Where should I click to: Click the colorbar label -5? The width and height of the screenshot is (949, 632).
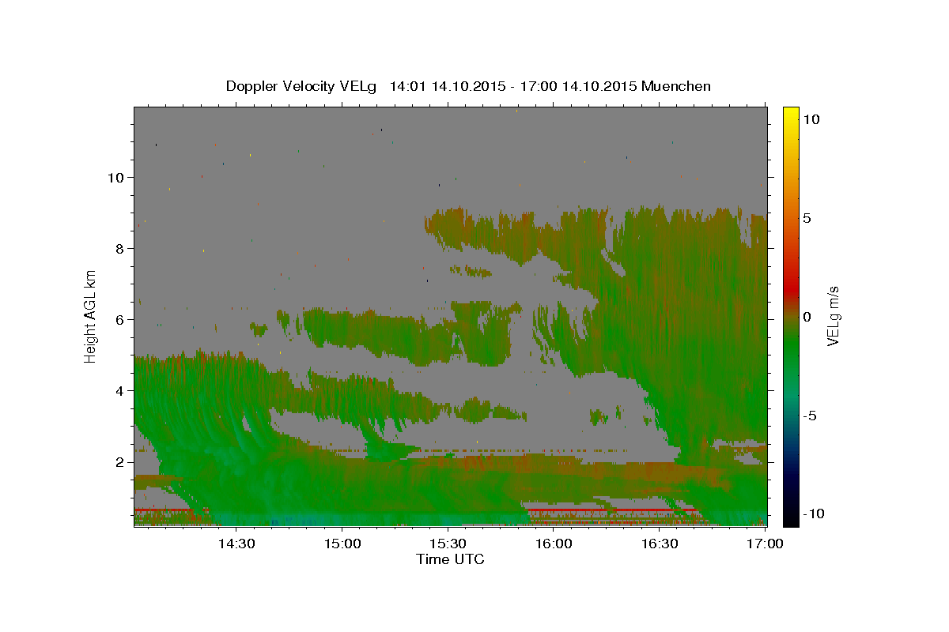[x=810, y=416]
